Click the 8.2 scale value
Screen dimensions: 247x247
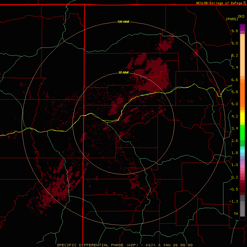click(x=235, y=55)
